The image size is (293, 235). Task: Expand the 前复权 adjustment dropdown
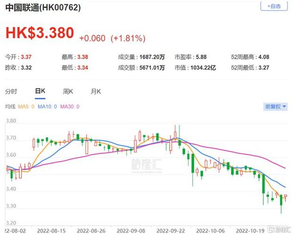point(275,107)
